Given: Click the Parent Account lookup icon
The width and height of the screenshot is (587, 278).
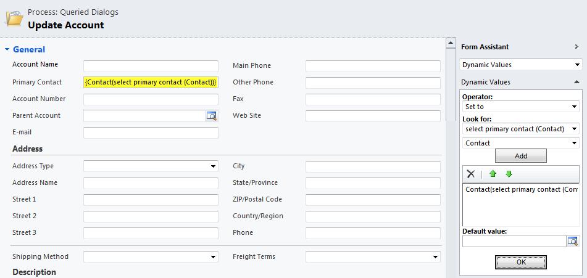Looking at the screenshot, I should tap(212, 116).
